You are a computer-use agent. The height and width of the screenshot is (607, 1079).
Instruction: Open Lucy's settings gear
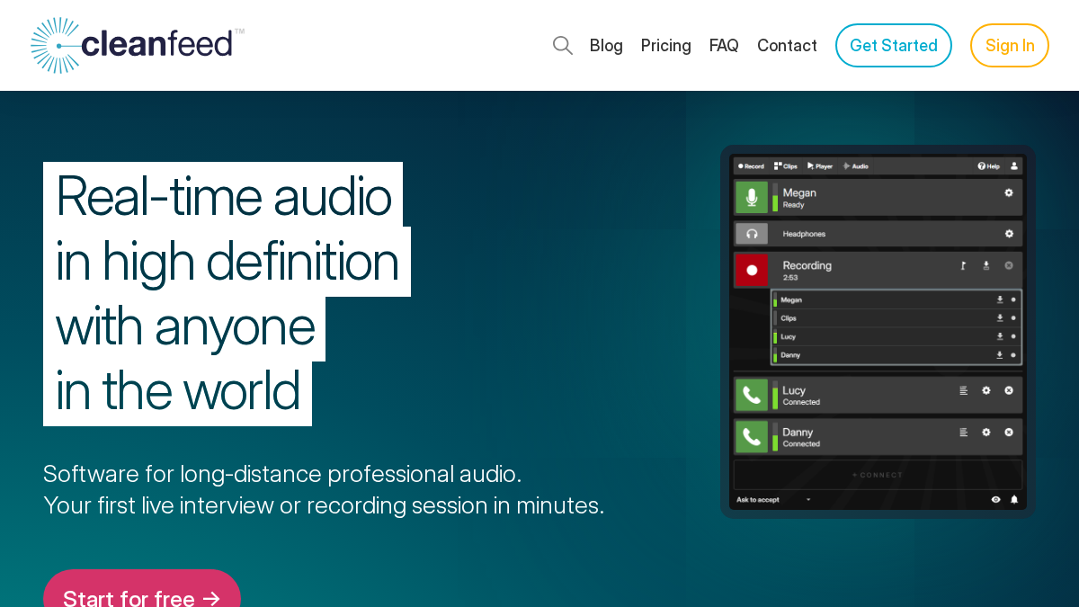(x=986, y=390)
